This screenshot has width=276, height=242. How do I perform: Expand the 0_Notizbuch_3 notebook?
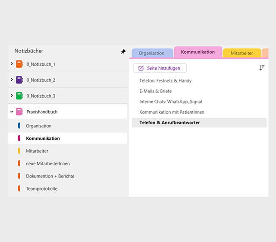pyautogui.click(x=12, y=96)
